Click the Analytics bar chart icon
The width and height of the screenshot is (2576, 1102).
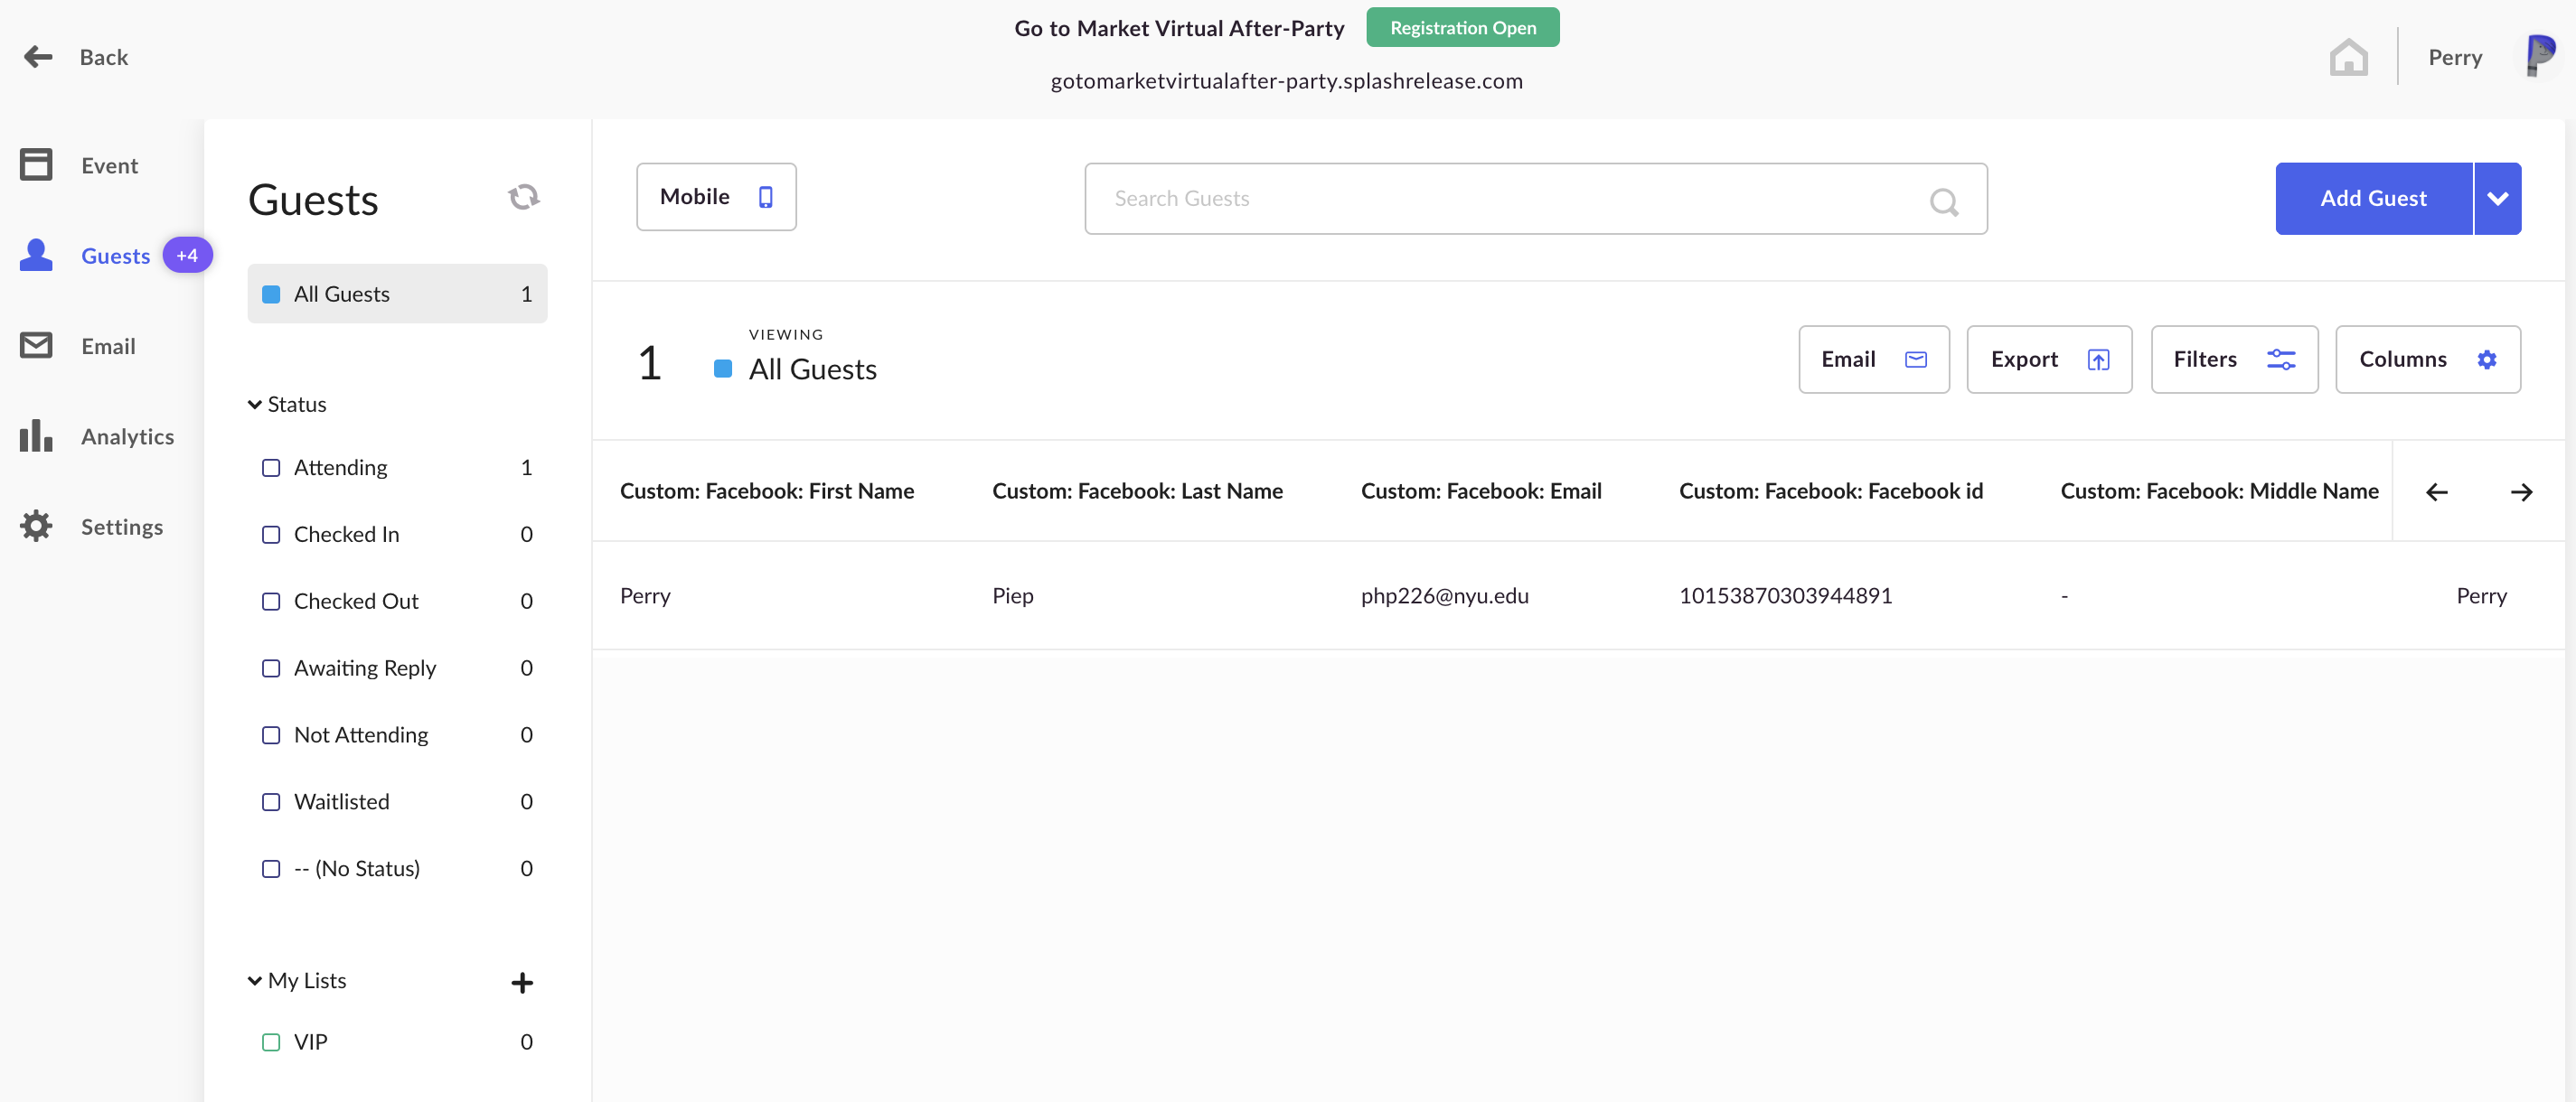[36, 435]
